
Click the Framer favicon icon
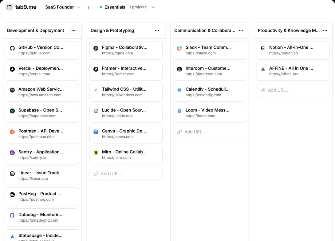click(96, 69)
